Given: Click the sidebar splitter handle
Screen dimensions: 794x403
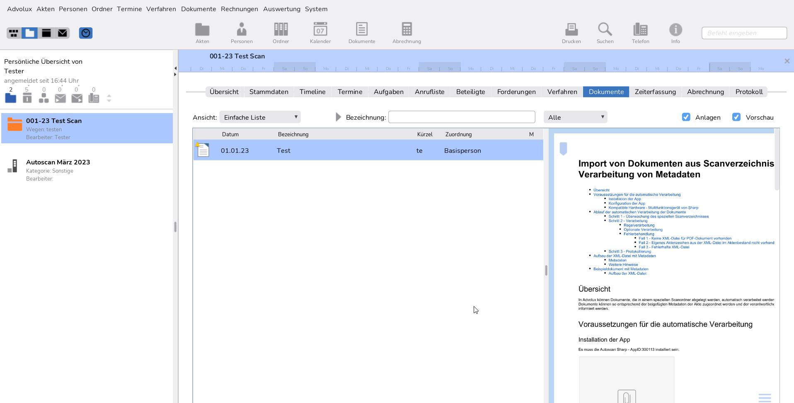Looking at the screenshot, I should [175, 227].
